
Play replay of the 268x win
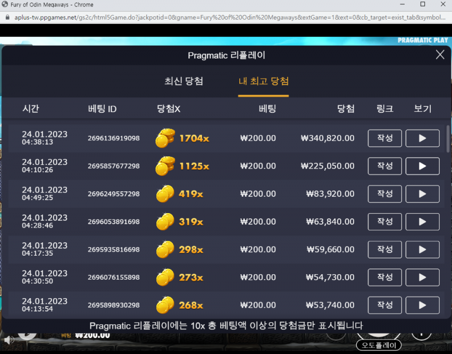(422, 305)
